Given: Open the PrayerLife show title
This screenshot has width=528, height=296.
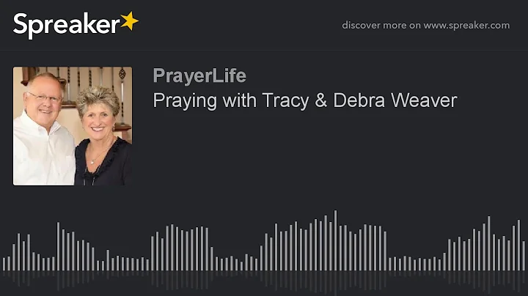Looking at the screenshot, I should (x=199, y=75).
